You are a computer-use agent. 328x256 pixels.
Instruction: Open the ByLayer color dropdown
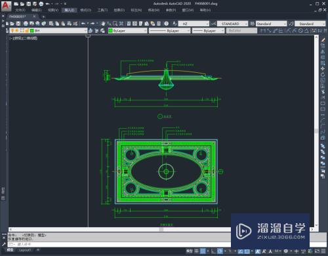click(128, 31)
